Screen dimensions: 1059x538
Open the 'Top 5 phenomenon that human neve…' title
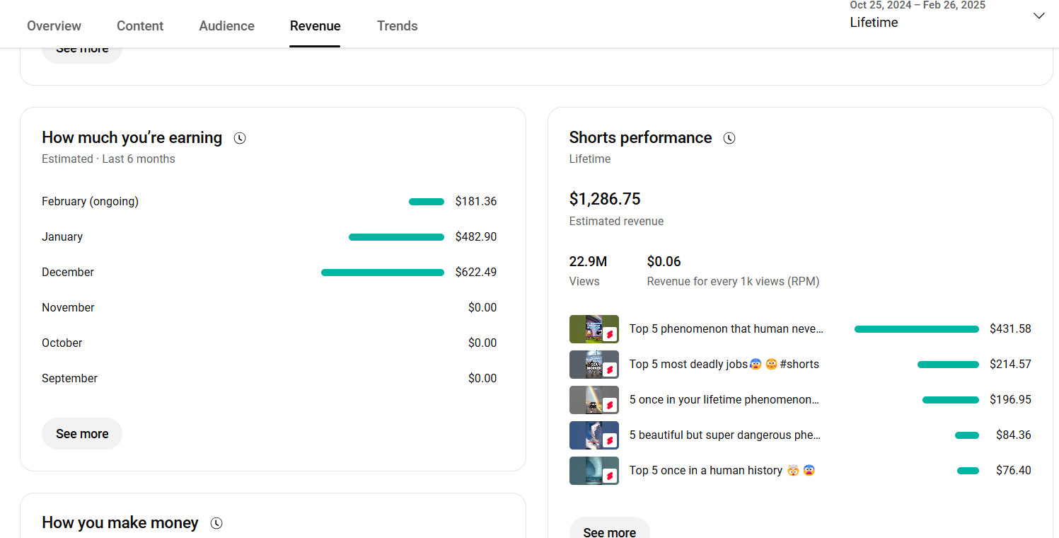pos(727,329)
